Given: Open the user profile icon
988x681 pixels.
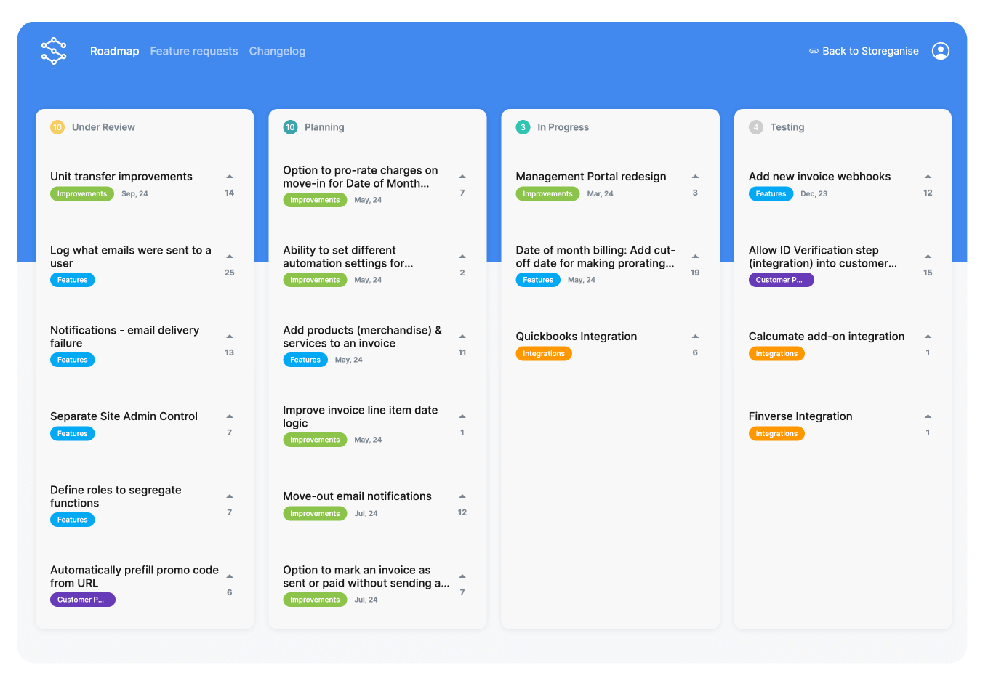Looking at the screenshot, I should (940, 51).
